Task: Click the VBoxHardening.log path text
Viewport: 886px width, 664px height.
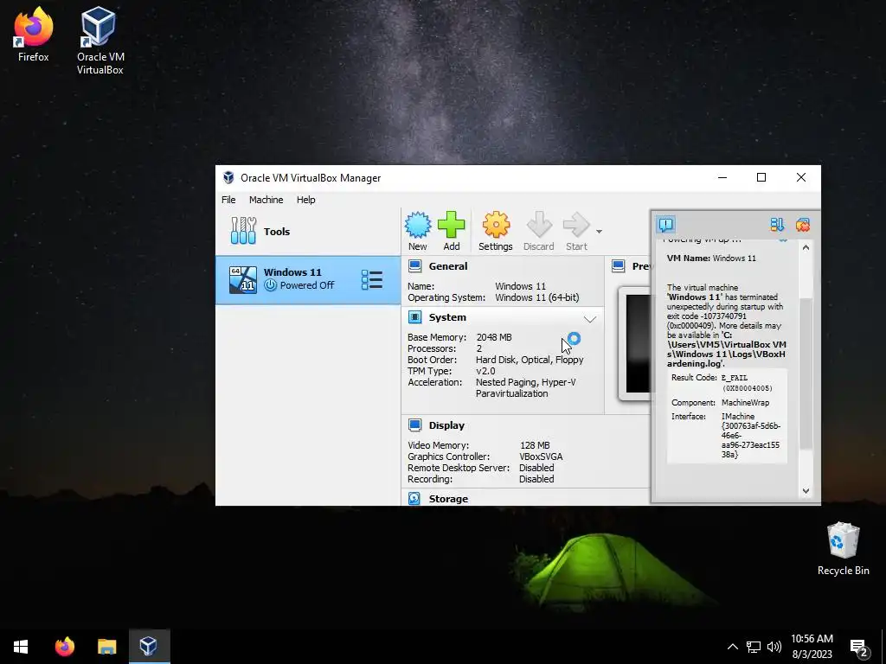Action: 726,349
